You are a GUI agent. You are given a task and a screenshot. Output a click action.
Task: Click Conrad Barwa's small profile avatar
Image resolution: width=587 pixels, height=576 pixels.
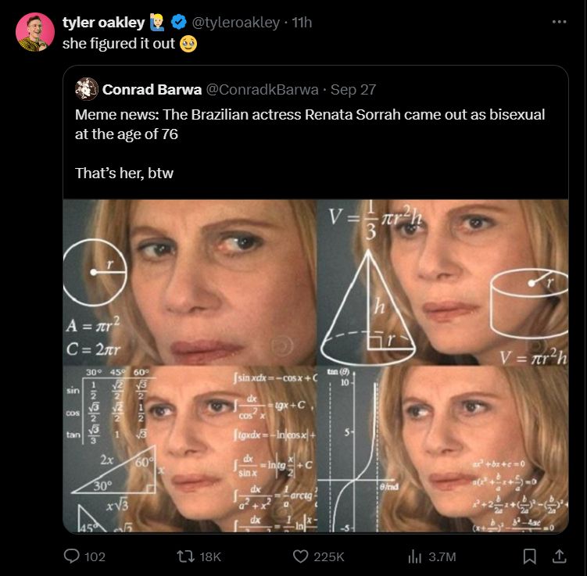(x=86, y=89)
